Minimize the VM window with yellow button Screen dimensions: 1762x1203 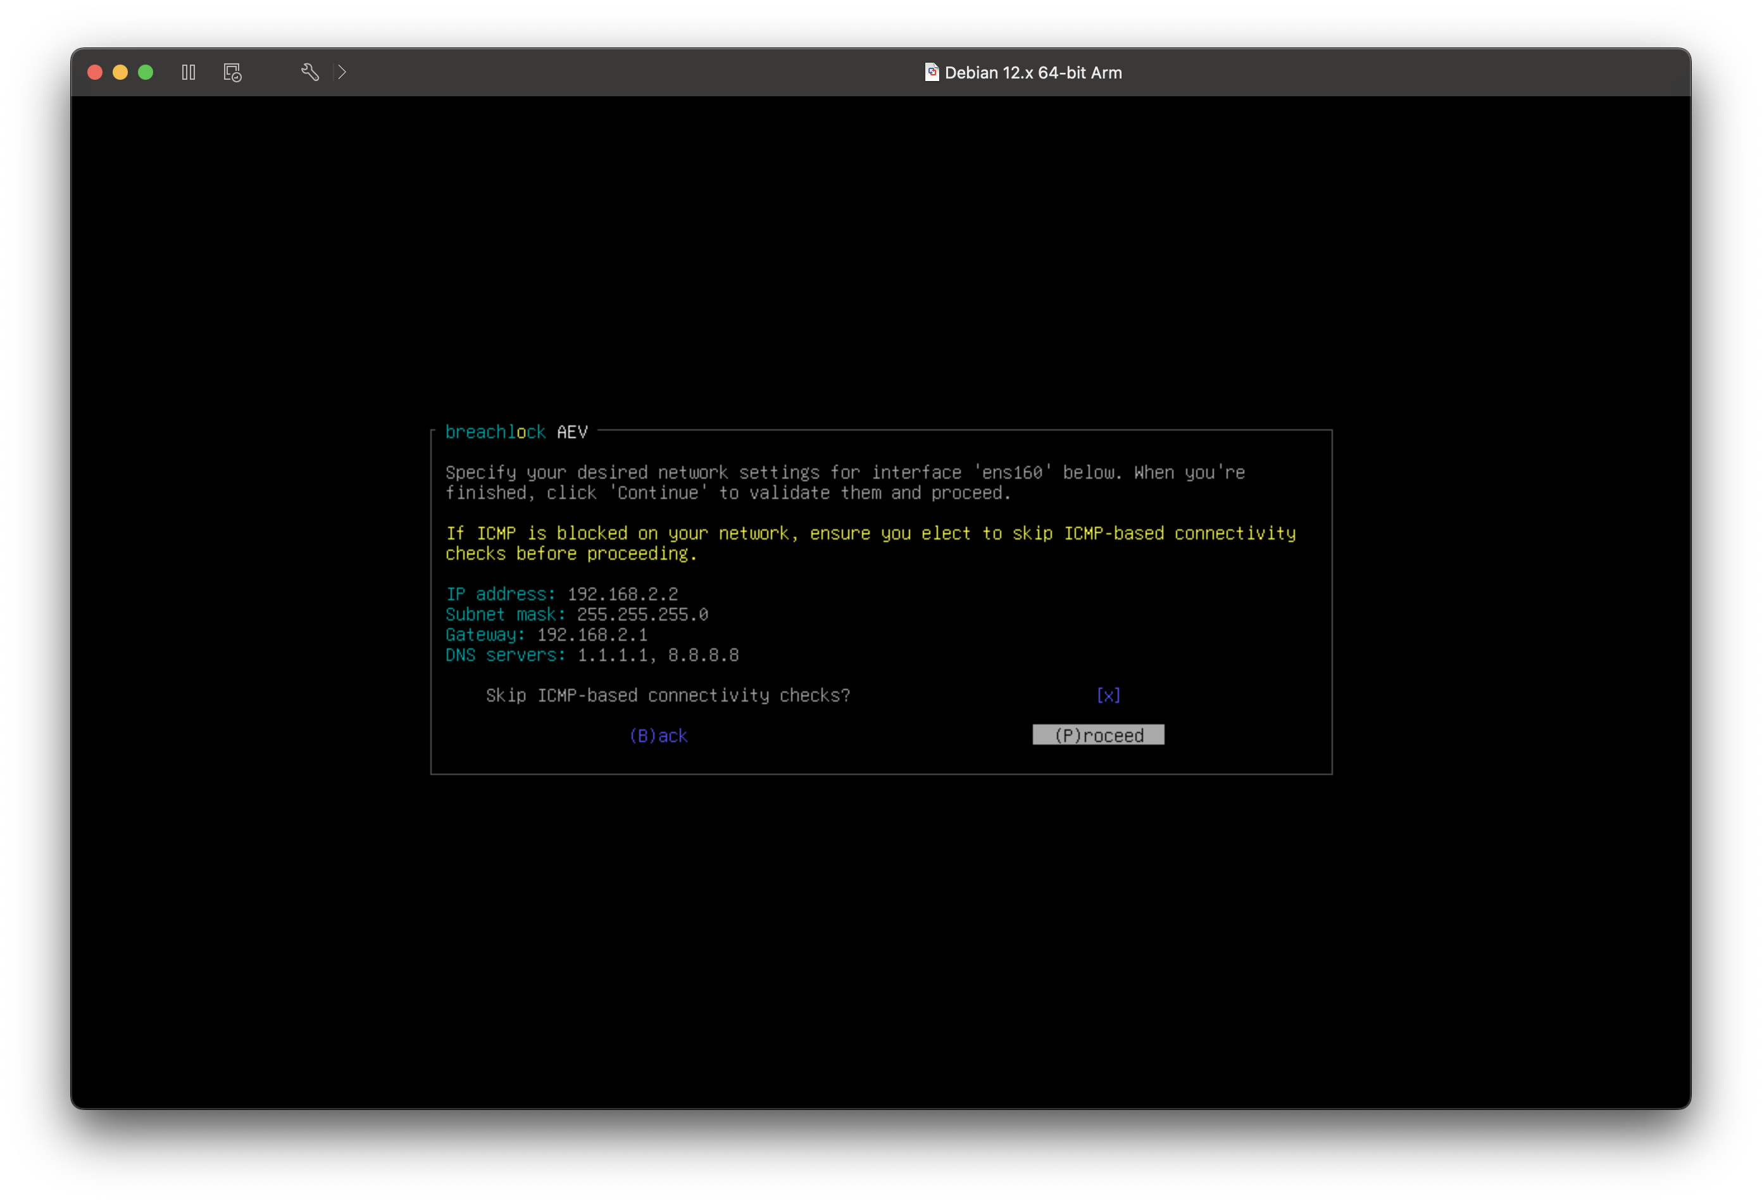point(120,72)
